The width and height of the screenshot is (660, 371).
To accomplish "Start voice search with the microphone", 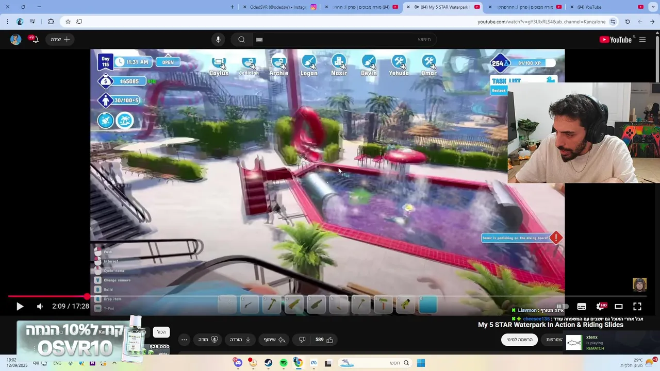I will [218, 40].
